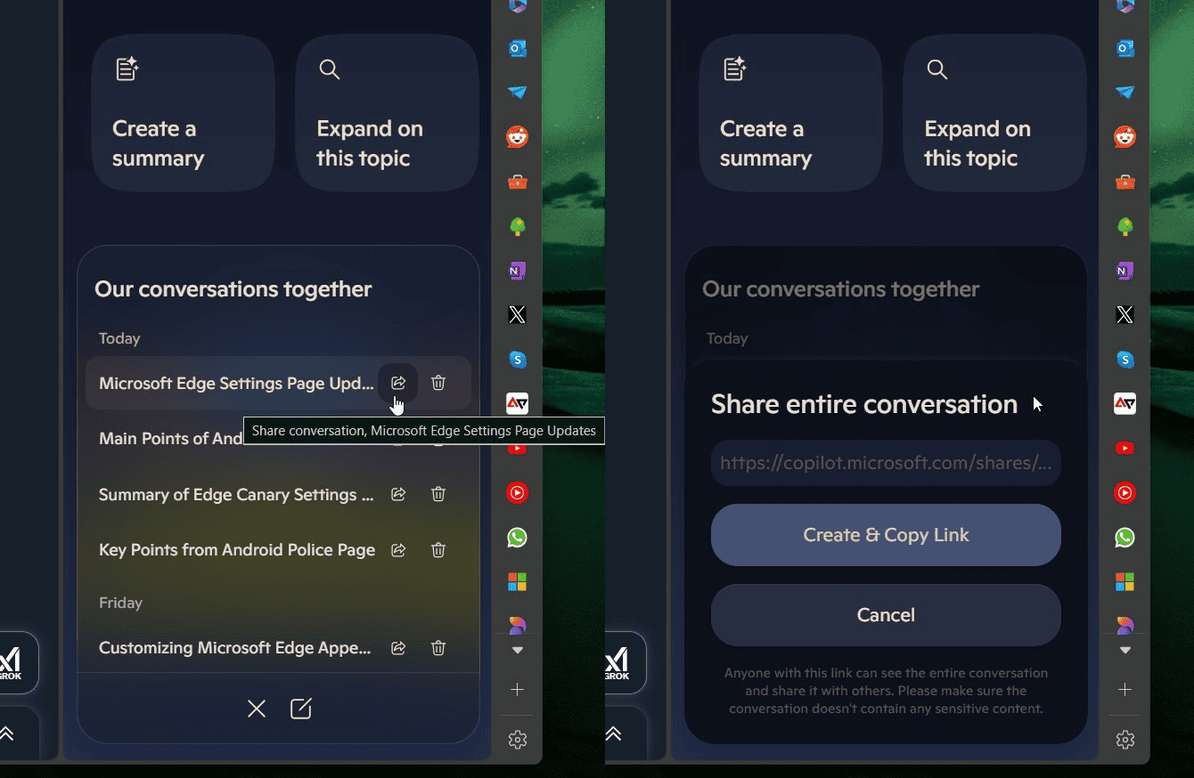Image resolution: width=1194 pixels, height=778 pixels.
Task: Add a sidebar app beside the conversation list
Action: click(518, 690)
